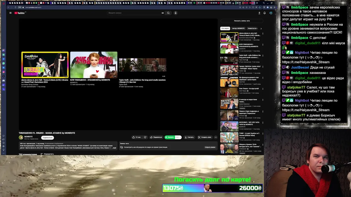Open sidebar Олег Ляшко video
This screenshot has width=351, height=197.
229,93
